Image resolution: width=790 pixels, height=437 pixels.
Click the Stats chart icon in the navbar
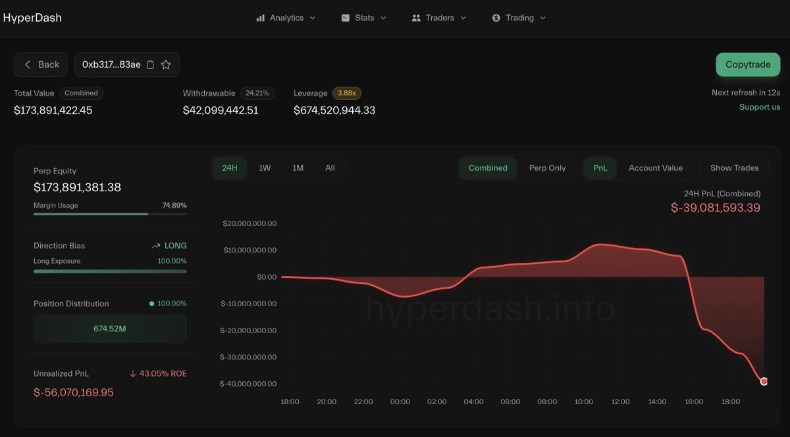click(x=345, y=18)
